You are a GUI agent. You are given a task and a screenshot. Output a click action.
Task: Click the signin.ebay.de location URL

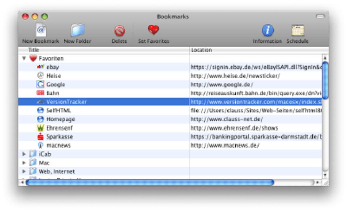(256, 67)
